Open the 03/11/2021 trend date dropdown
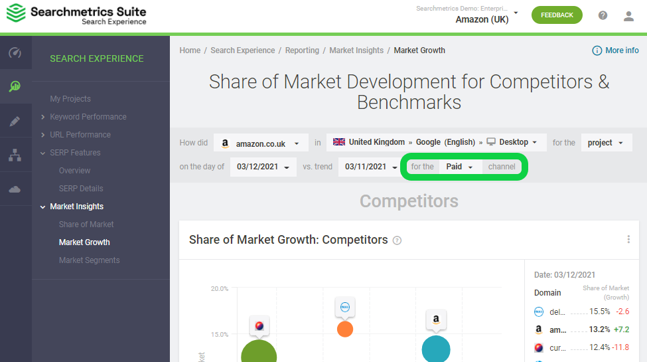 [370, 167]
